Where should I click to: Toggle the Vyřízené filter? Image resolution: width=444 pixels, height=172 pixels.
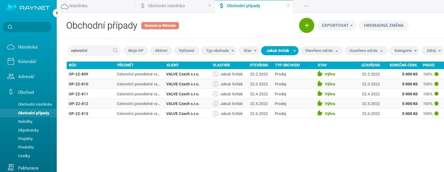(187, 51)
